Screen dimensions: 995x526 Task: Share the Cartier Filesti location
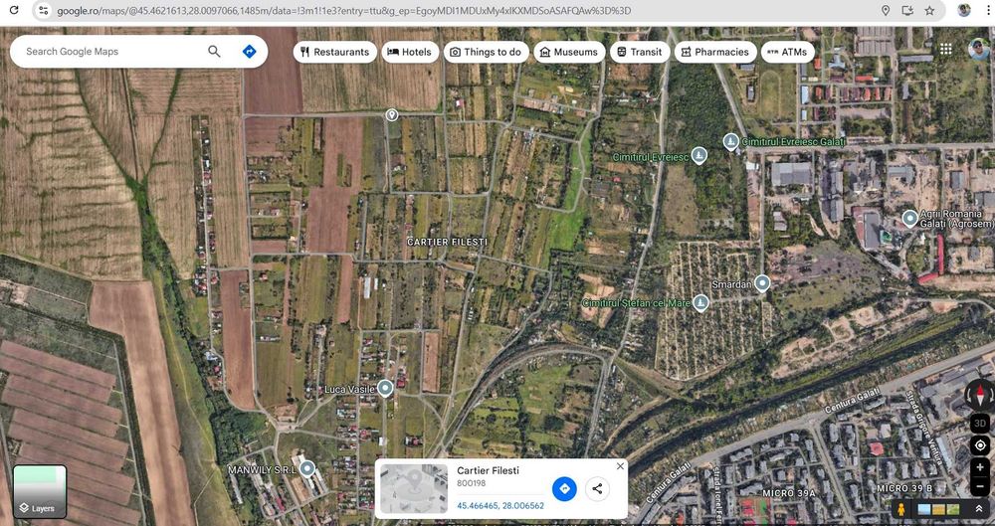pos(597,488)
